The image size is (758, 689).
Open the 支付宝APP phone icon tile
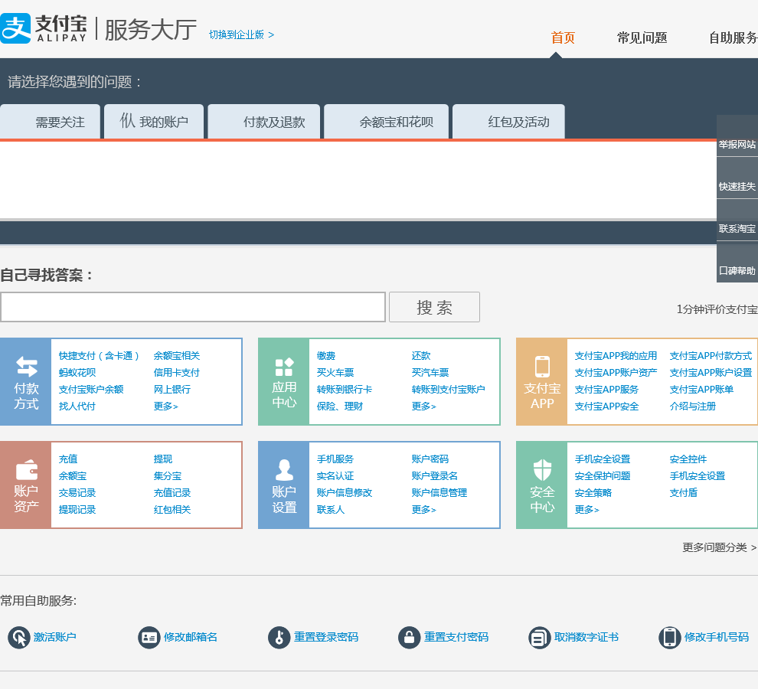click(542, 381)
